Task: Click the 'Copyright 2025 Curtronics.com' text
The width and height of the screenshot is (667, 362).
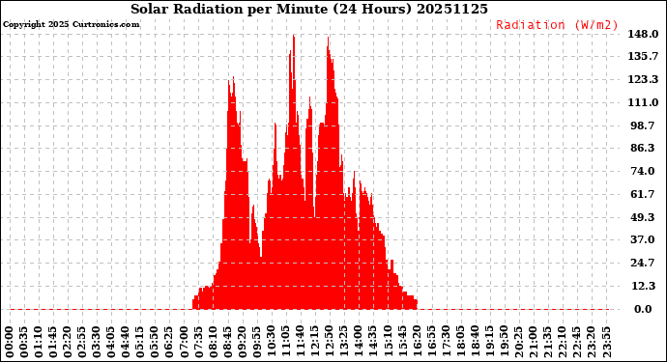Action: point(71,24)
